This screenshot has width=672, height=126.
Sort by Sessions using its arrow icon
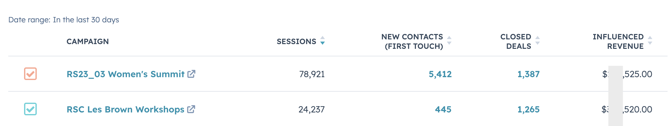coord(322,41)
